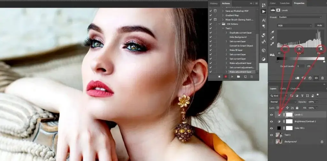Create new action set folder icon
Viewport: 327px width, 161px height.
click(x=239, y=77)
